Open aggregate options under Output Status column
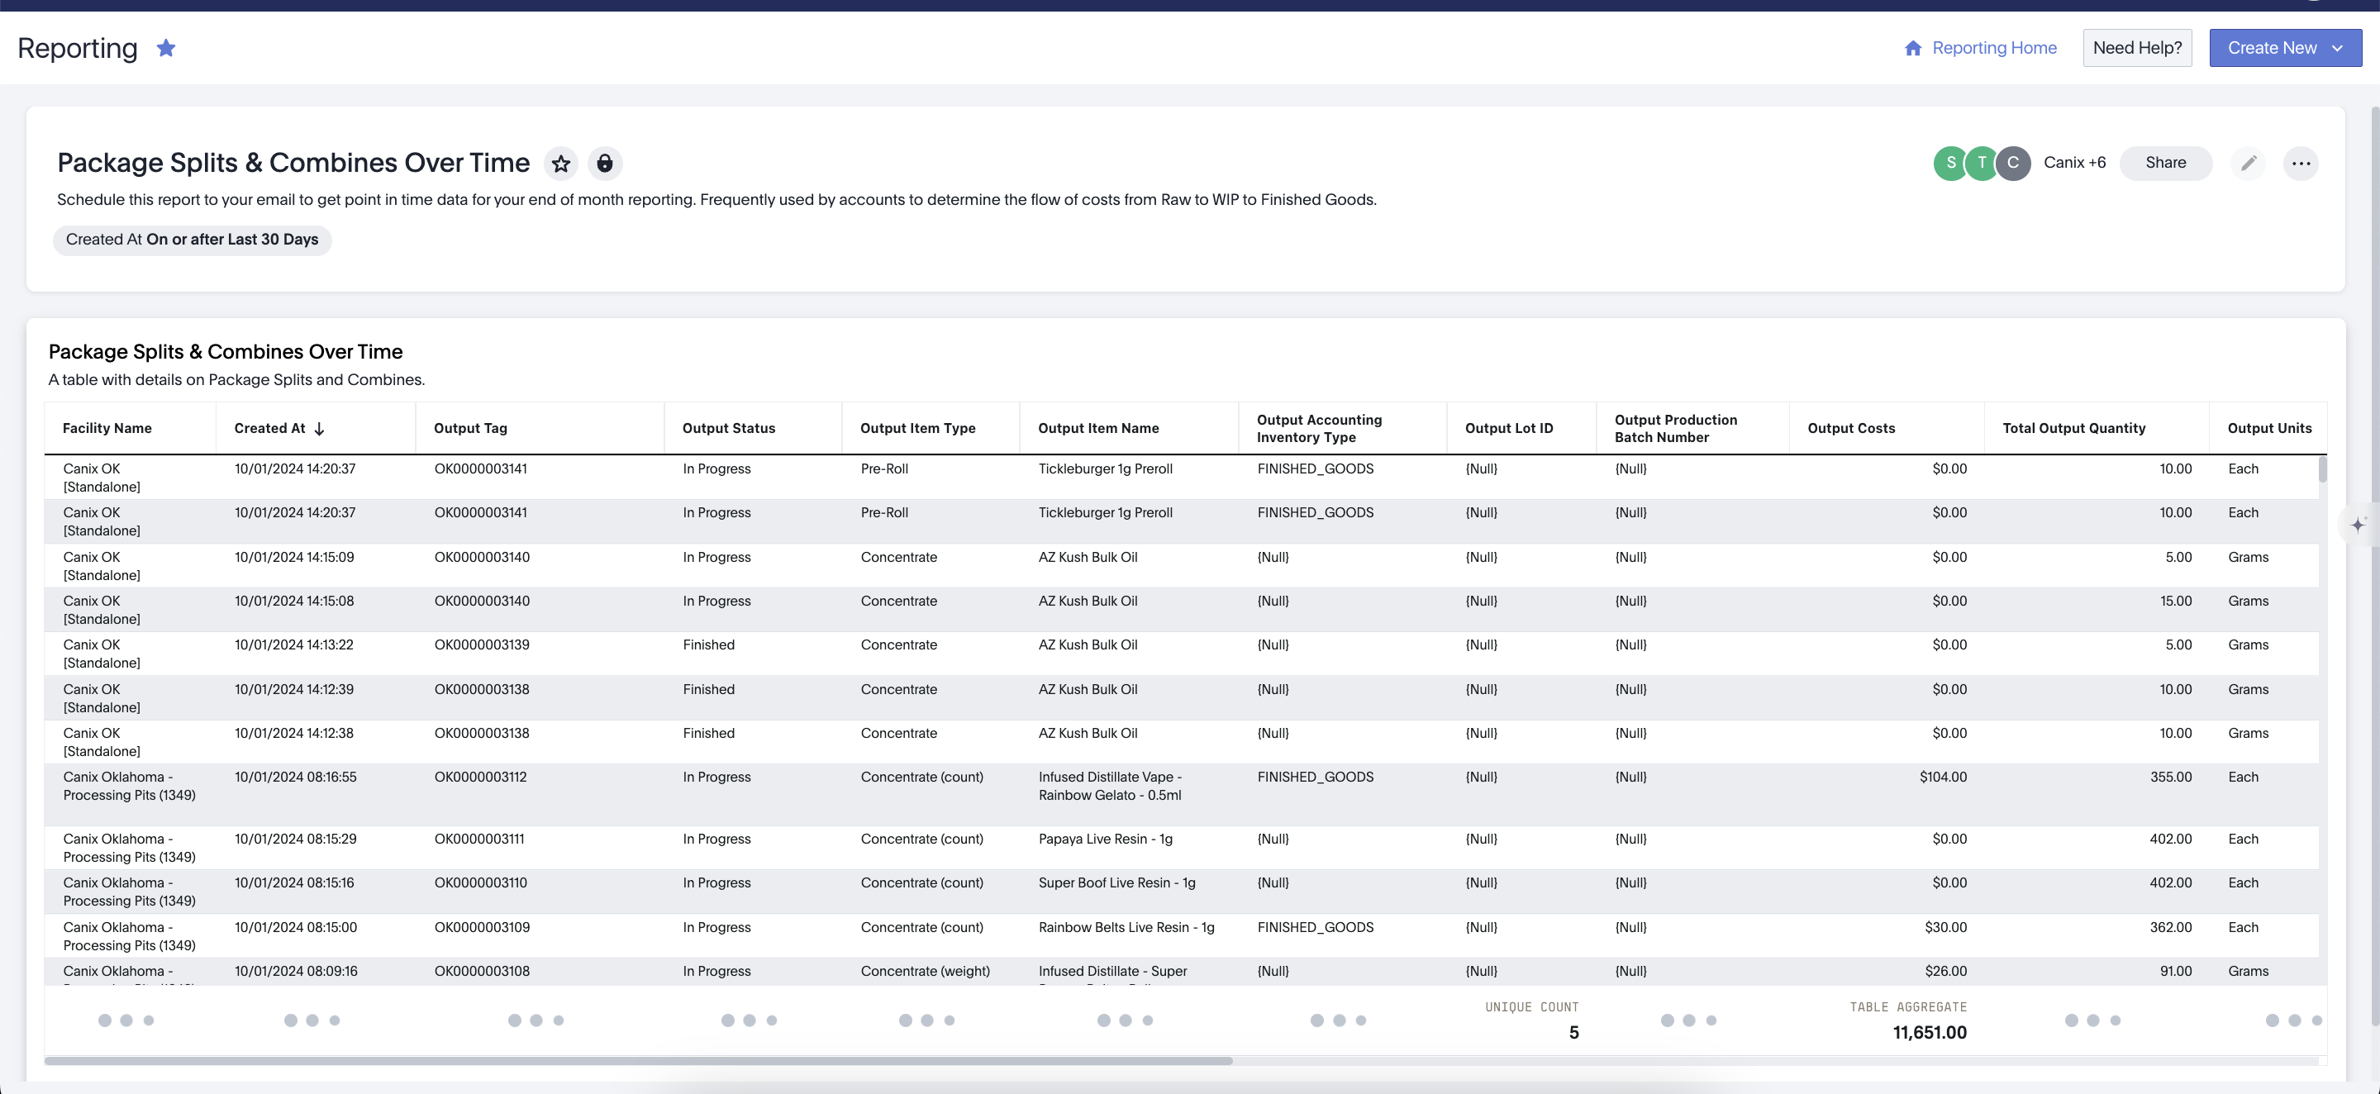Image resolution: width=2380 pixels, height=1094 pixels. [x=749, y=1020]
